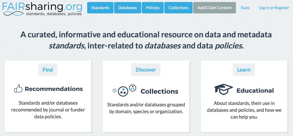Click Log in or Register
293x136 pixels.
274,8
